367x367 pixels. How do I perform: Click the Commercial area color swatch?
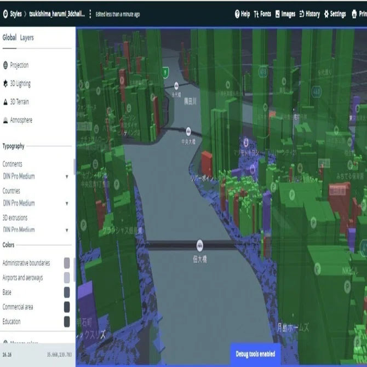[67, 307]
